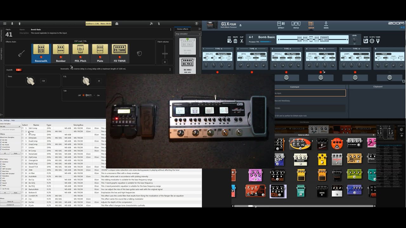Open the Amp simulator dropdown
406x228 pixels.
click(188, 34)
